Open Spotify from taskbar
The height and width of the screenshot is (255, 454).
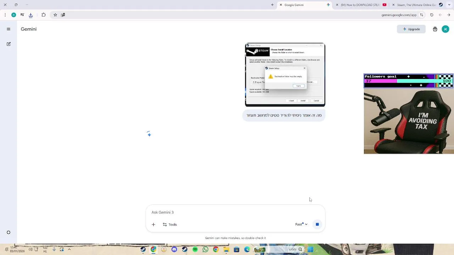pyautogui.click(x=195, y=250)
